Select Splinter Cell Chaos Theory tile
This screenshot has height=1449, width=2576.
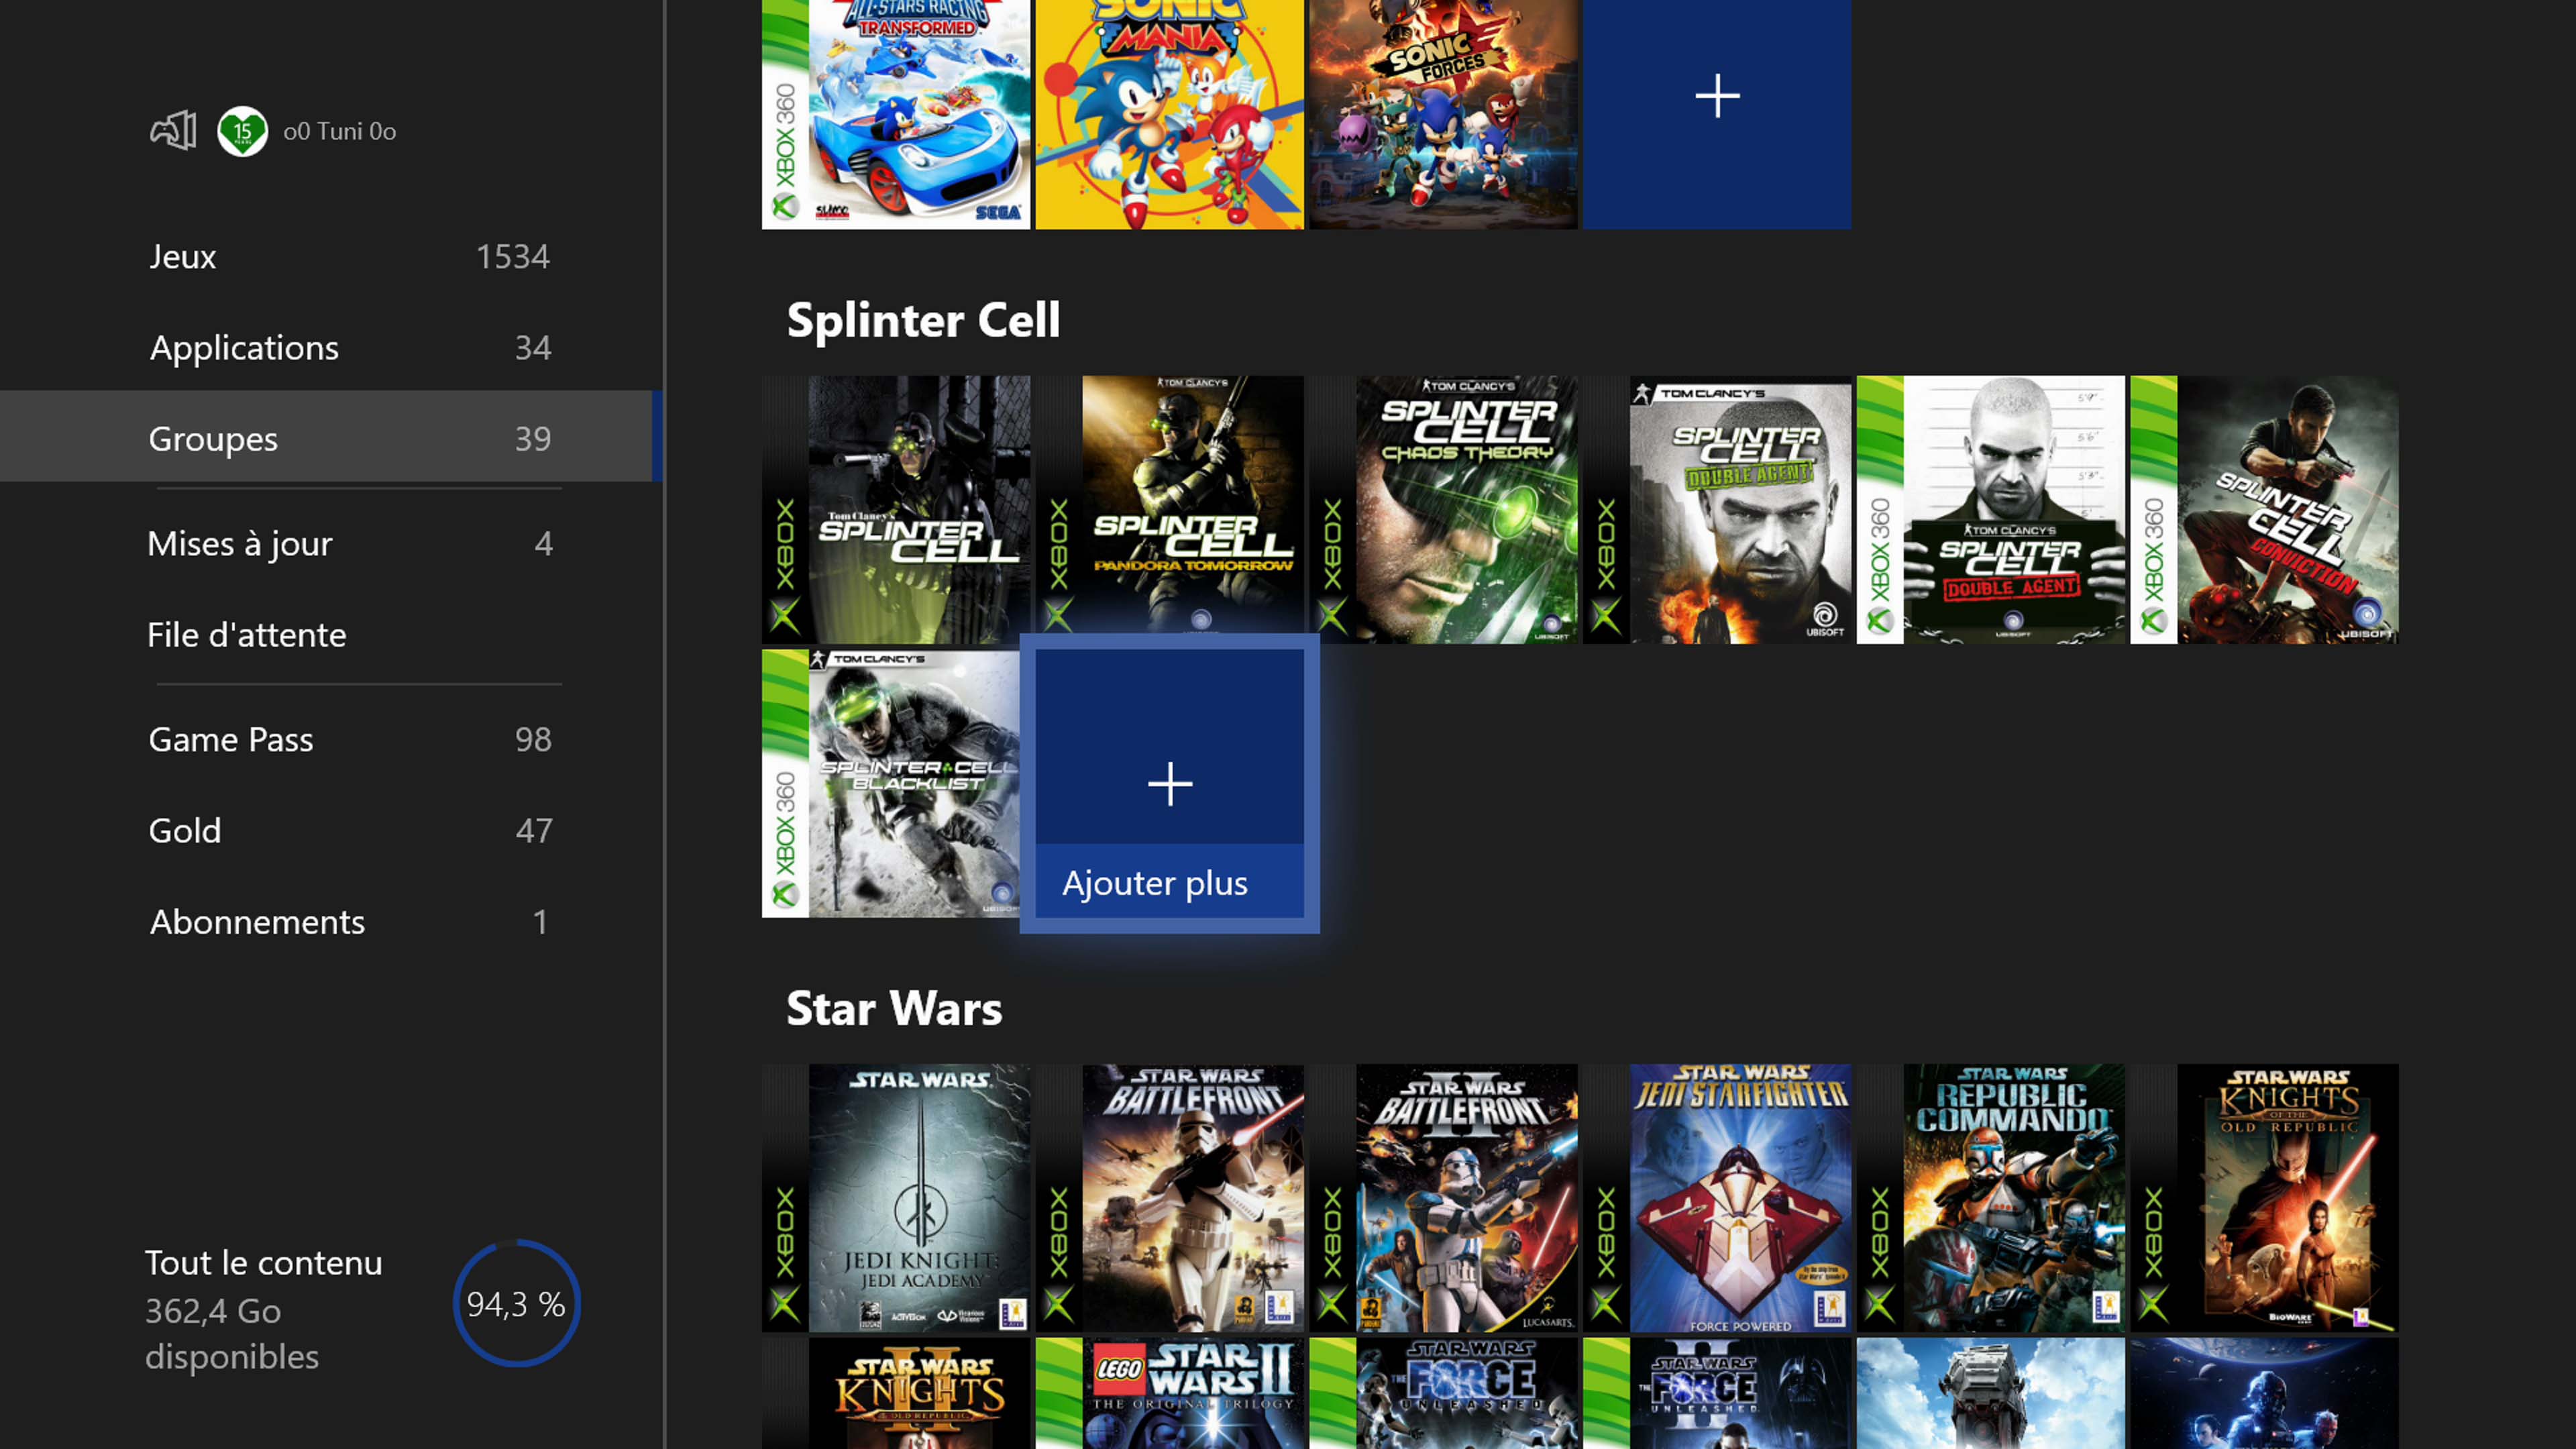pyautogui.click(x=1443, y=510)
